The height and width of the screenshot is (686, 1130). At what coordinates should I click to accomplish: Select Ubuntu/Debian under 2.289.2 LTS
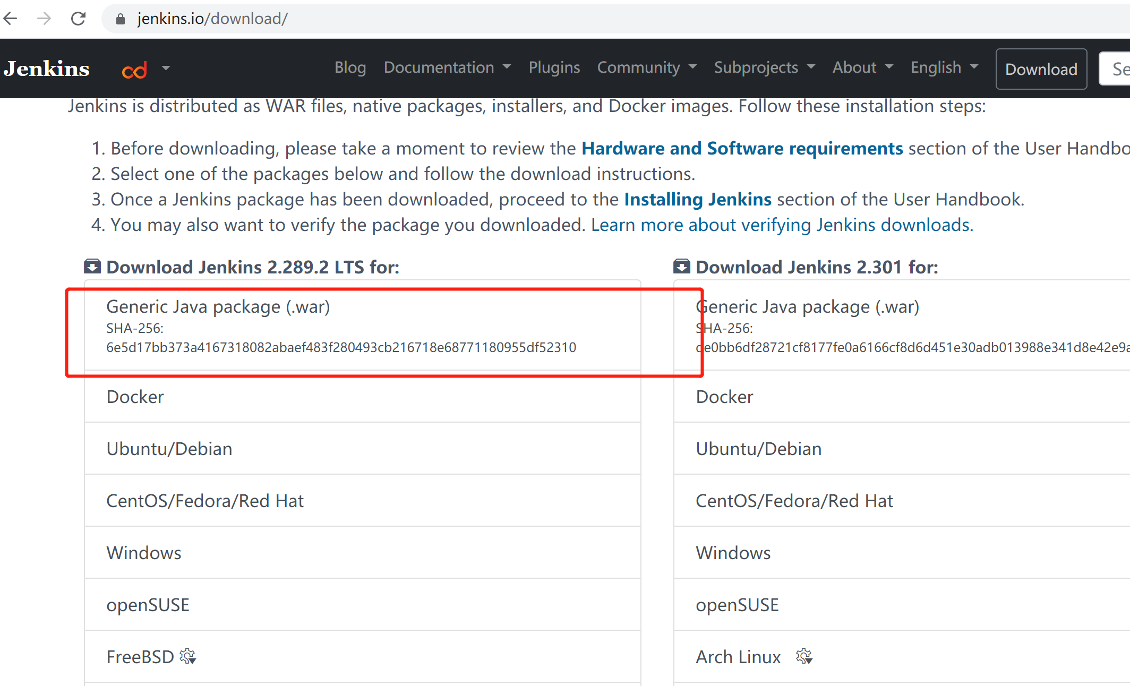coord(363,449)
